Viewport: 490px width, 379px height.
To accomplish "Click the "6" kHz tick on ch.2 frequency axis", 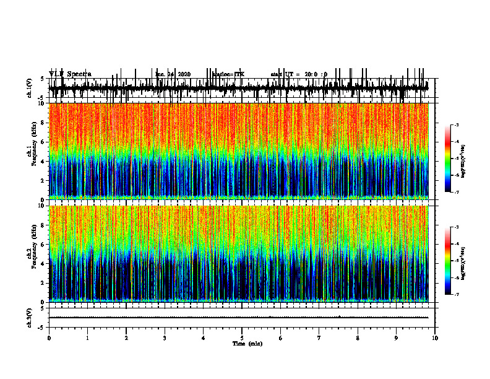I will tap(43, 245).
